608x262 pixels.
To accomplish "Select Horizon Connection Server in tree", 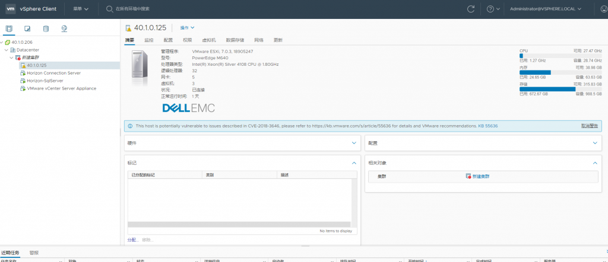I will pos(54,73).
